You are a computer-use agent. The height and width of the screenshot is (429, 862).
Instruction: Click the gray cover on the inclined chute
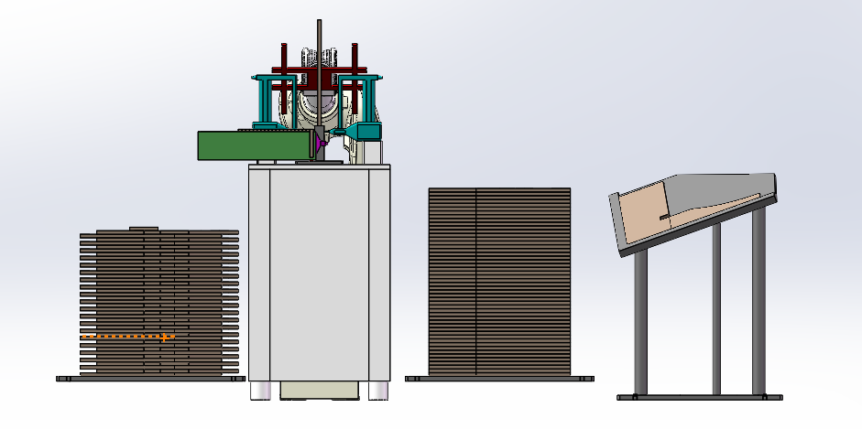720,192
